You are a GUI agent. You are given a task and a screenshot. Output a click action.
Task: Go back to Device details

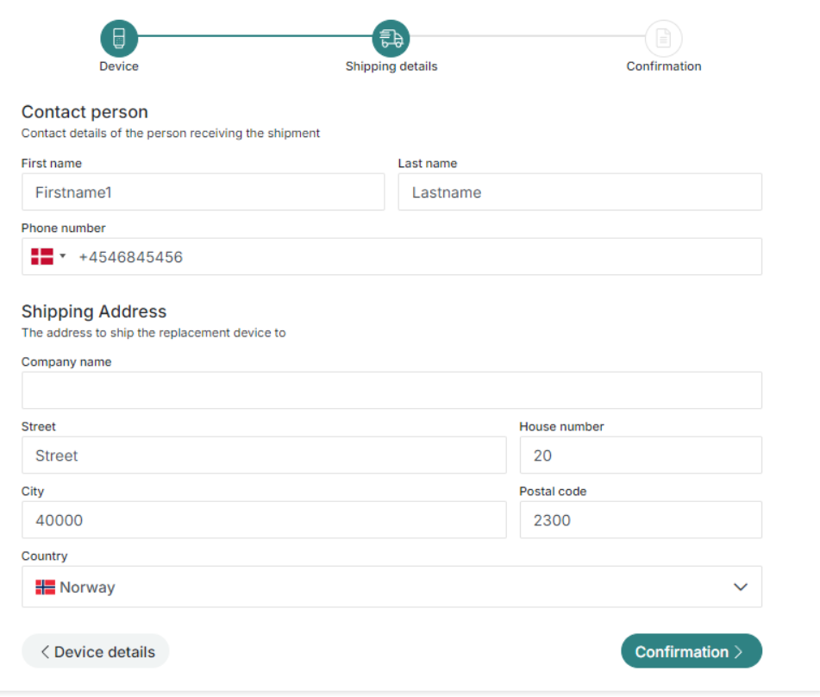click(95, 651)
